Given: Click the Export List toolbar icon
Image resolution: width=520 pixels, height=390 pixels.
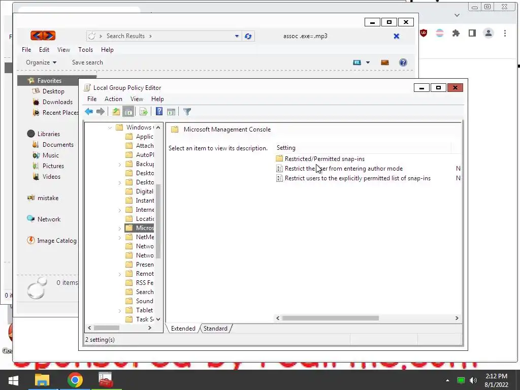Looking at the screenshot, I should point(144,112).
